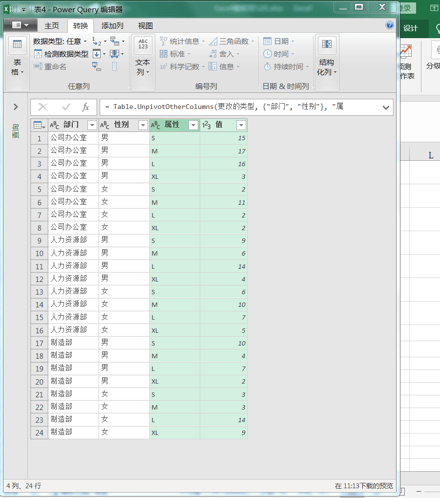Click the fx function icon
440x498 pixels.
pyautogui.click(x=86, y=107)
